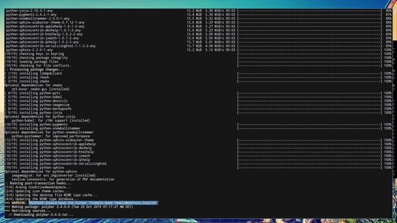
Task: Click python-sphinx-alabaster-theme-0.7.12-1-any download line
Action: [45, 22]
